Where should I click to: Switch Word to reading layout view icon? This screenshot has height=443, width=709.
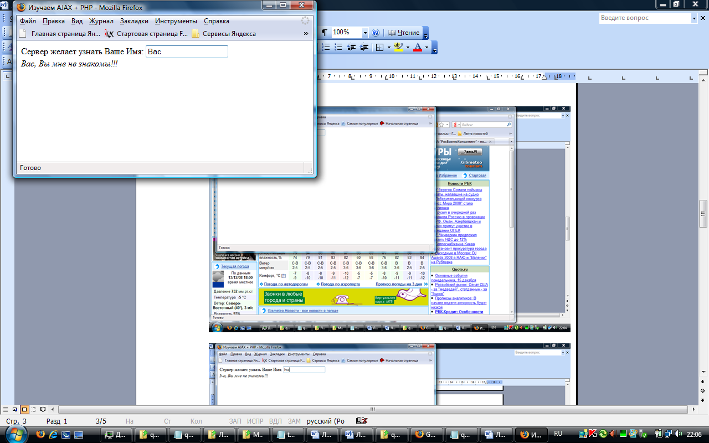[x=43, y=409]
